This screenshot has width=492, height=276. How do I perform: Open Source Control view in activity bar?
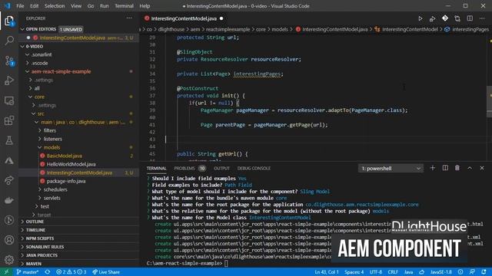pyautogui.click(x=9, y=61)
